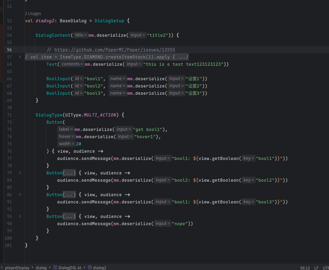Click the 'hover =' parameter hint
The image size is (329, 270).
coord(66,137)
